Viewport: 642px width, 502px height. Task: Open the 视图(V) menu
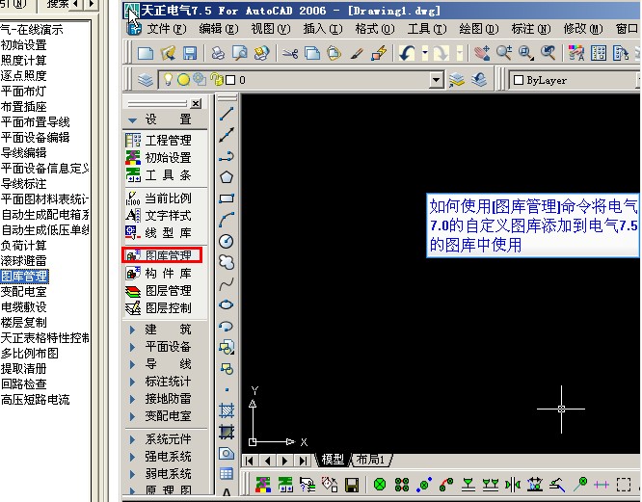pos(270,29)
